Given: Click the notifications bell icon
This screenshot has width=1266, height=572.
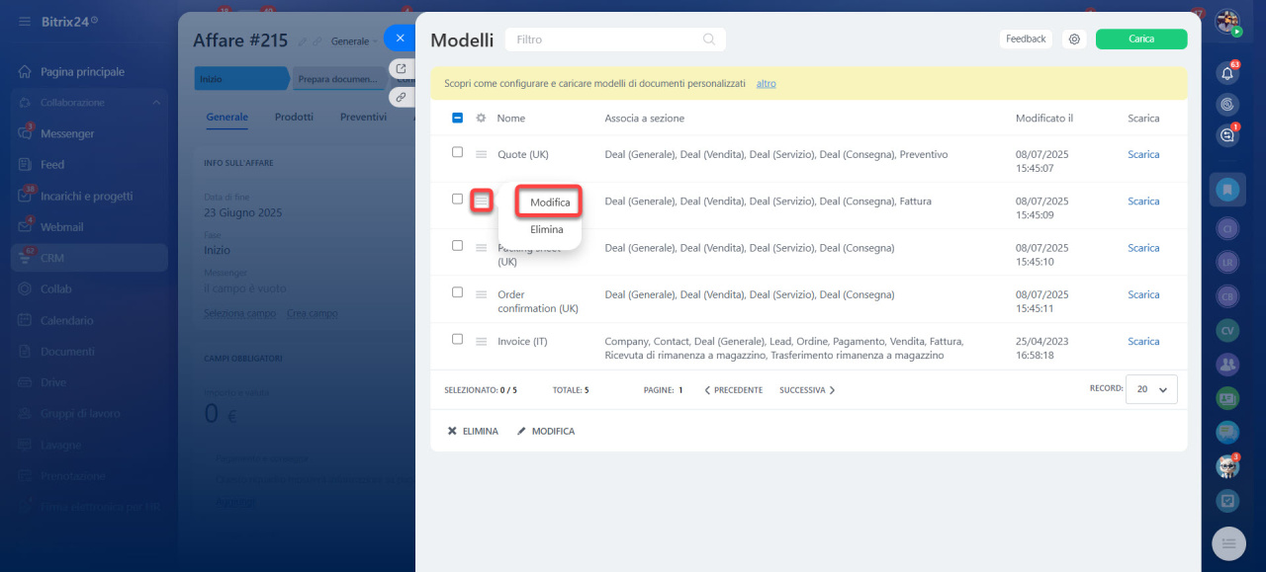Looking at the screenshot, I should click(1227, 73).
